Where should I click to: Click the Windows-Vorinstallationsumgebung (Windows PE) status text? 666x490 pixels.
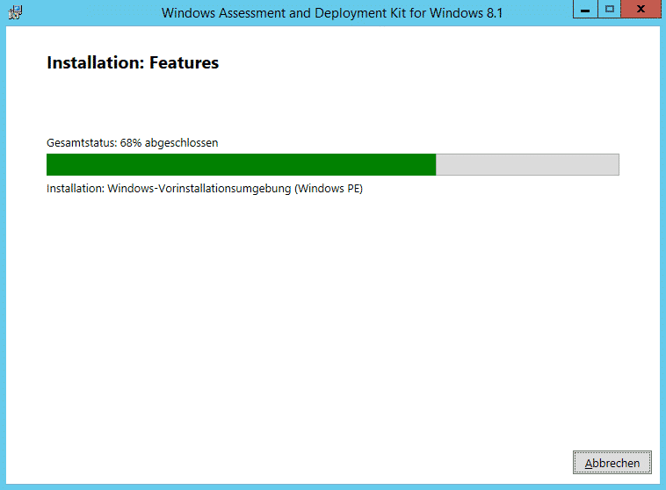(x=205, y=189)
